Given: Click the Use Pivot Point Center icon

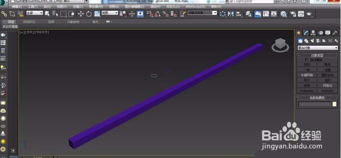Looking at the screenshot, I should tap(122, 14).
